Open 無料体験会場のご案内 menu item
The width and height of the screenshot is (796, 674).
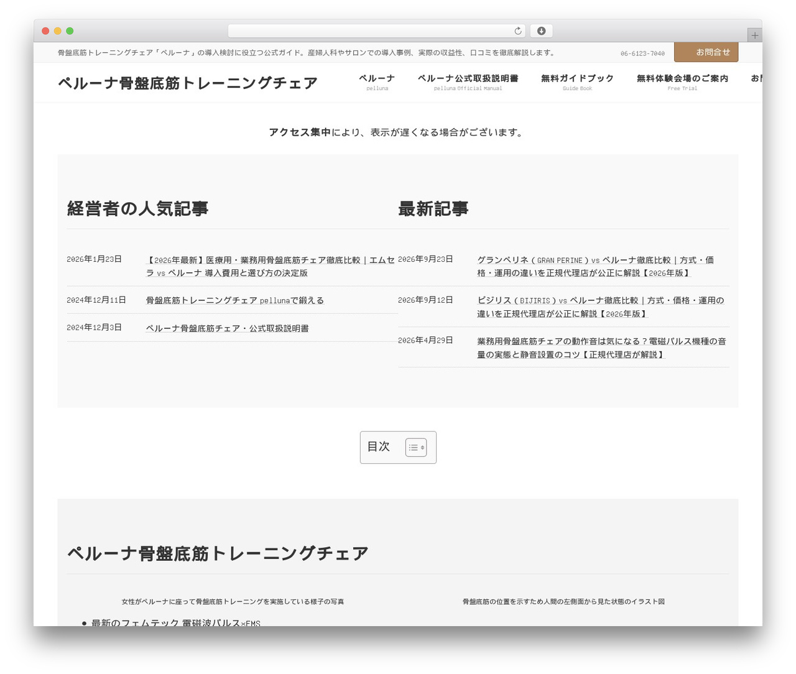(x=682, y=82)
